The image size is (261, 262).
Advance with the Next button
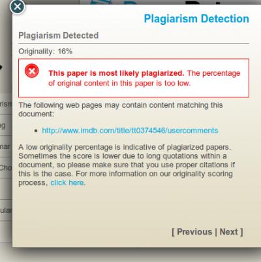(x=228, y=232)
